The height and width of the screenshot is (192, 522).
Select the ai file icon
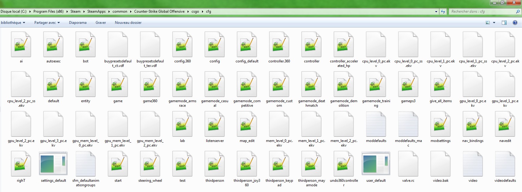pyautogui.click(x=21, y=44)
